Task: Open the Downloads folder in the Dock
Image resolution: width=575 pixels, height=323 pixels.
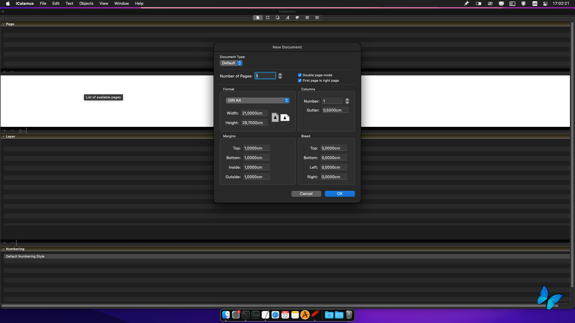Action: [x=329, y=315]
